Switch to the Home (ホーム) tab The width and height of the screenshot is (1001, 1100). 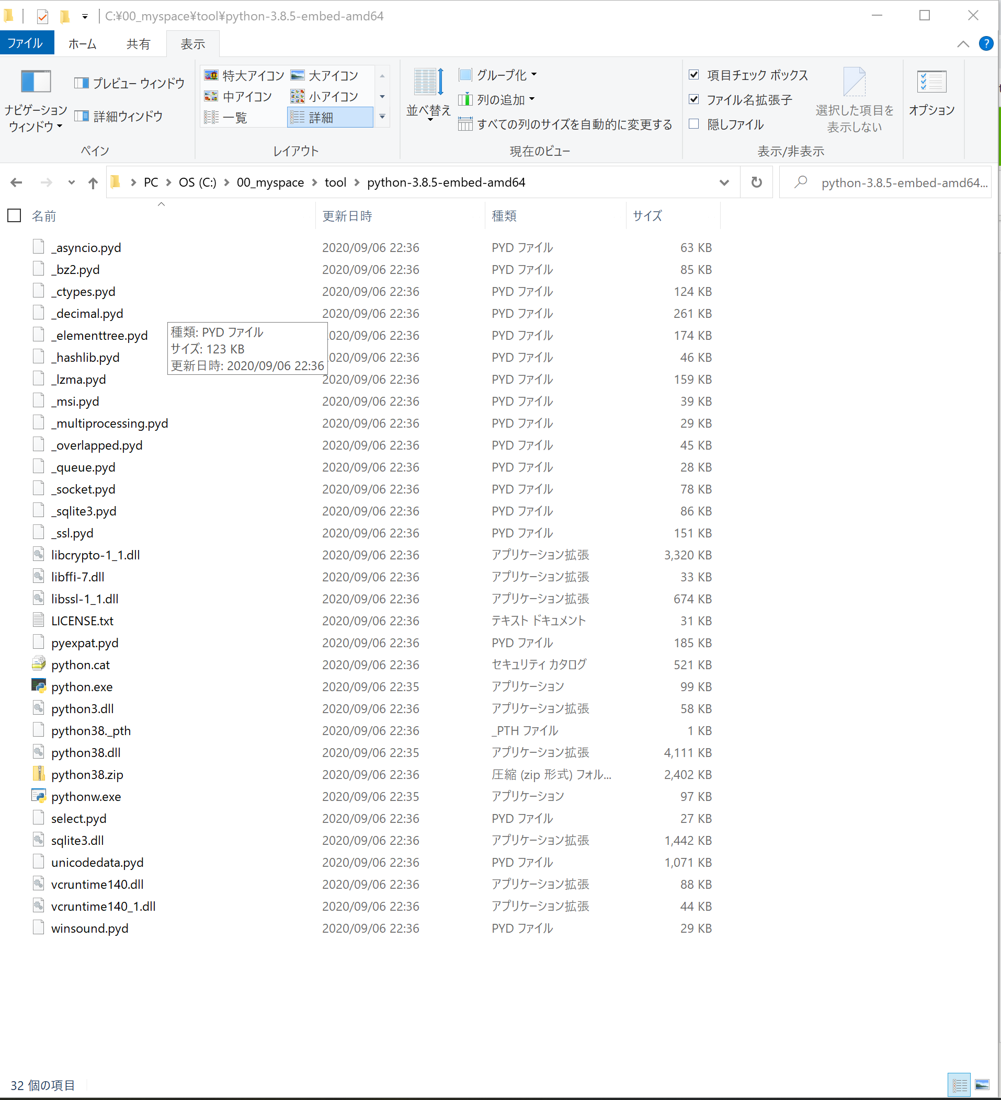tap(83, 43)
